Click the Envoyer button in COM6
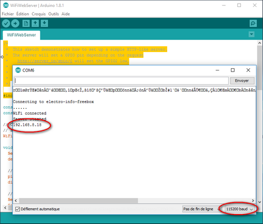This screenshot has height=224, width=263. (x=242, y=80)
